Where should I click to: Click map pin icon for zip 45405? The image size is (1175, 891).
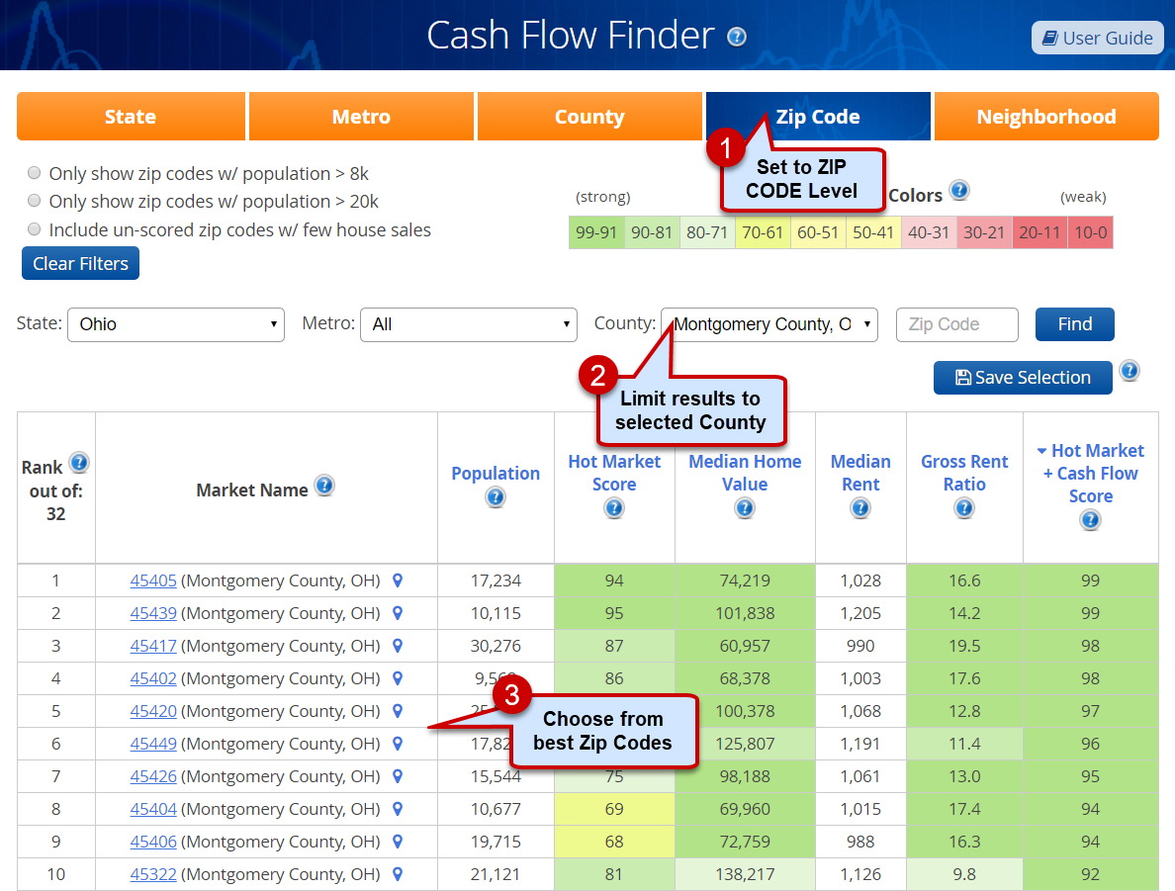[398, 580]
